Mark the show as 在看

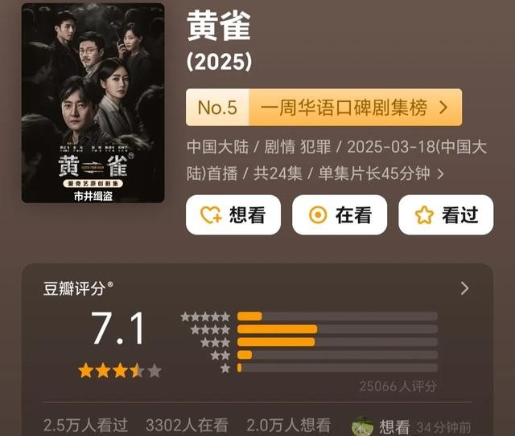[x=340, y=215]
